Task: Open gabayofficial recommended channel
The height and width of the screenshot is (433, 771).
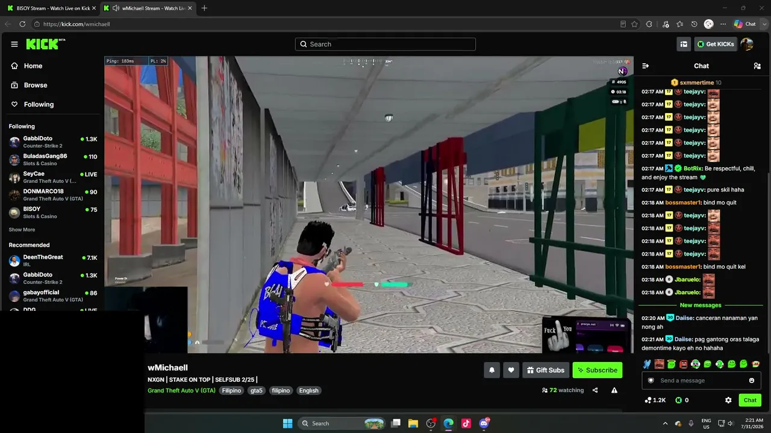Action: pyautogui.click(x=53, y=296)
